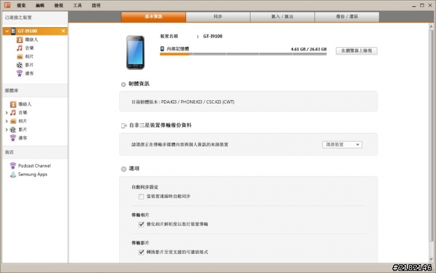Uncheck convert videos to supported playable format
The width and height of the screenshot is (436, 273).
[141, 252]
